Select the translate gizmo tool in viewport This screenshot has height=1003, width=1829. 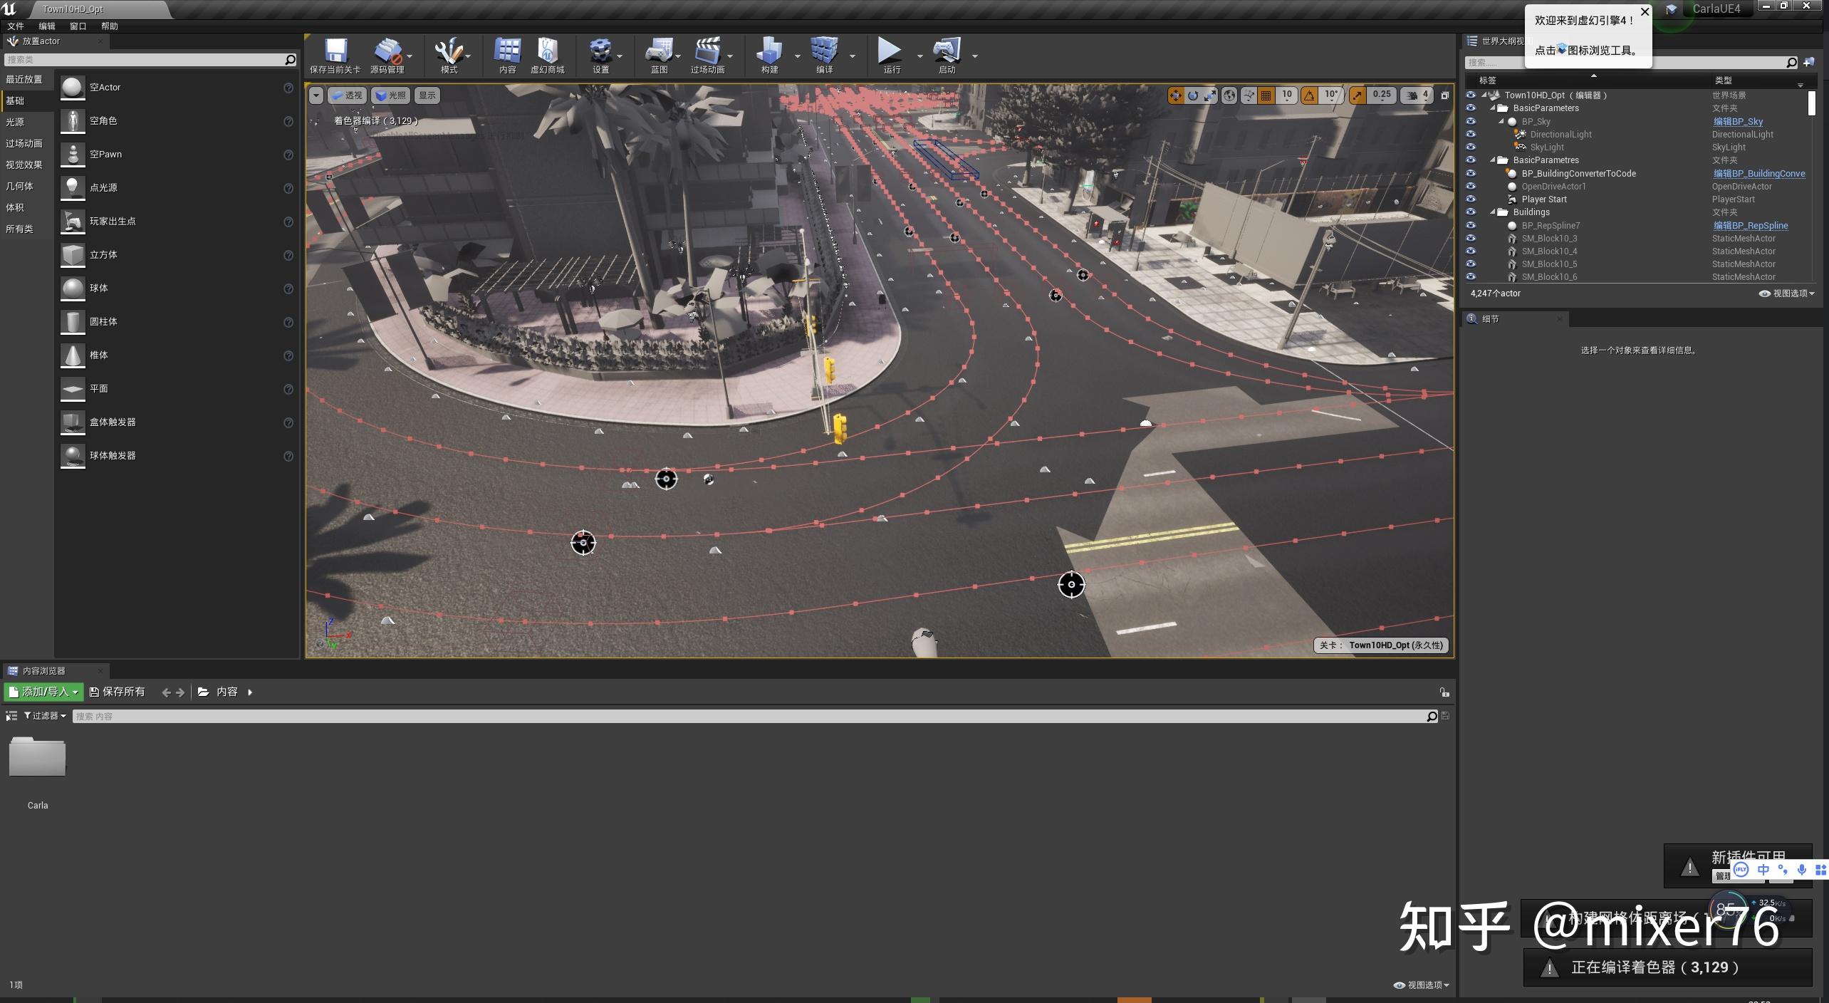[x=1175, y=95]
